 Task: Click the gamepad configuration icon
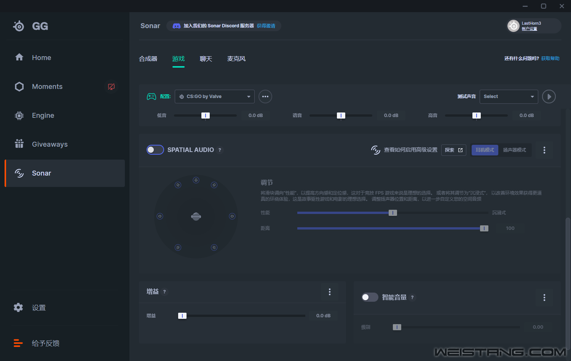click(x=152, y=97)
